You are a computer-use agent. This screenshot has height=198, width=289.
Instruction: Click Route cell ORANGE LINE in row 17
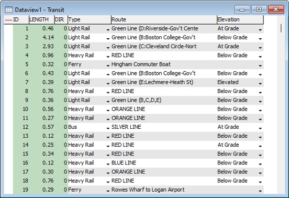click(x=164, y=172)
